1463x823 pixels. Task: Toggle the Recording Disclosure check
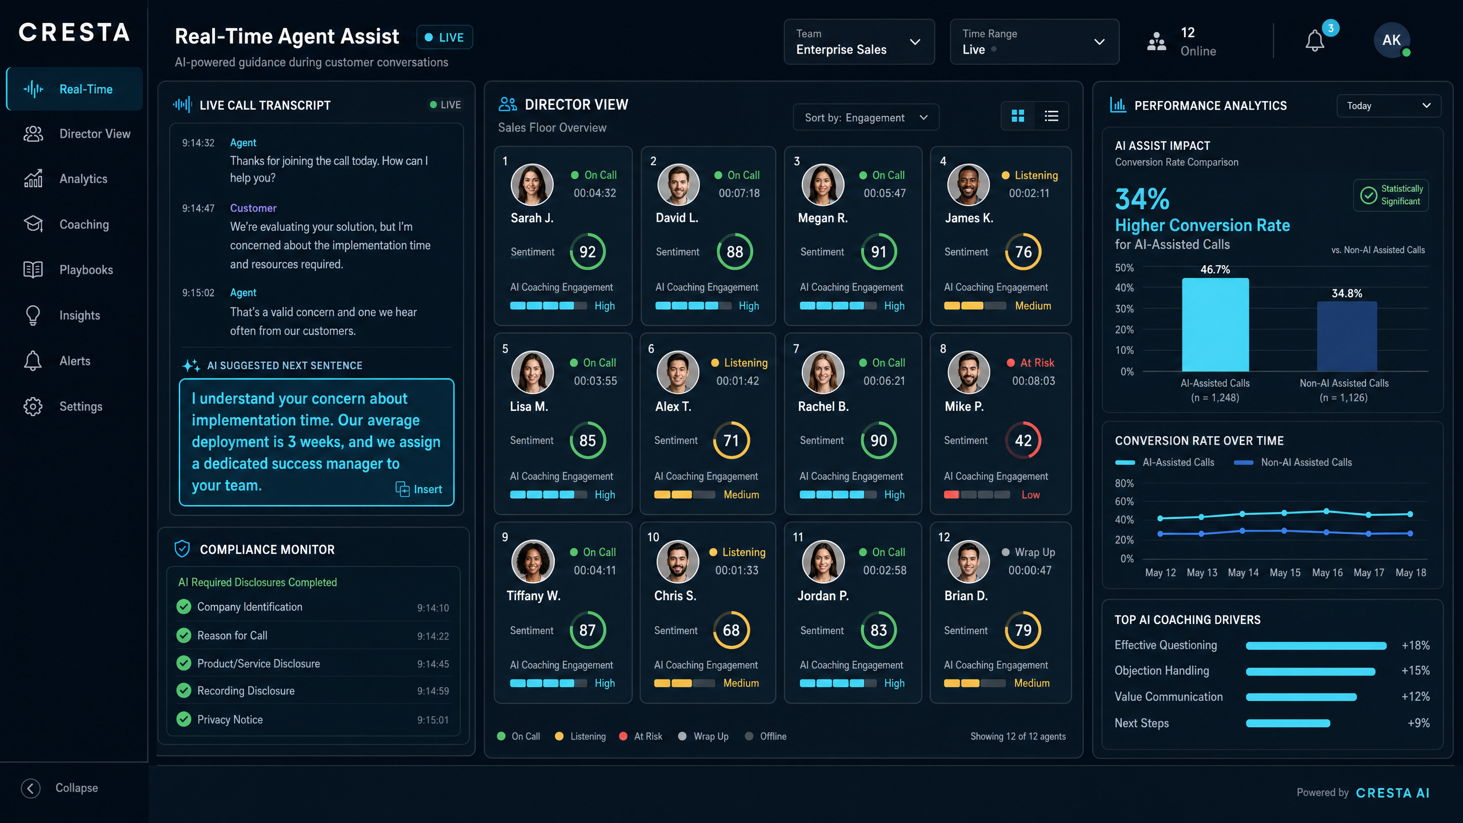point(183,690)
